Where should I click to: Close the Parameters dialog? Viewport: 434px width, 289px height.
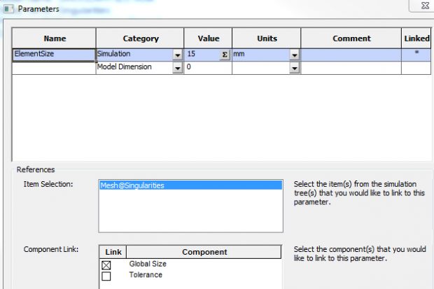(422, 8)
